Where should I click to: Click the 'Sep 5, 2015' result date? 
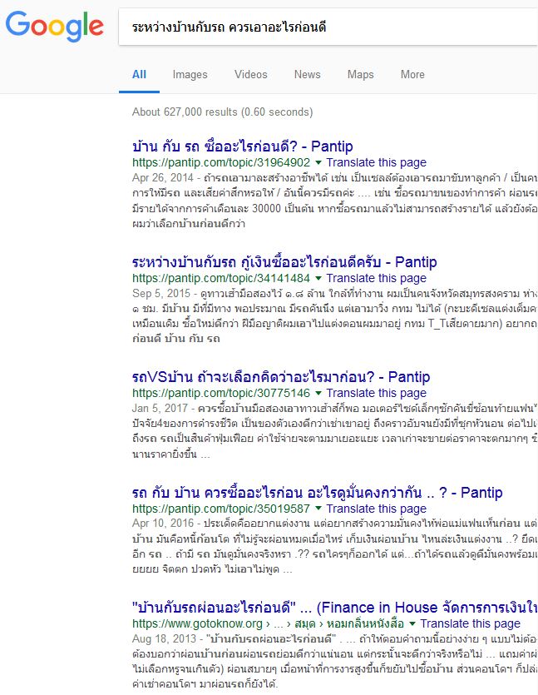[x=161, y=294]
